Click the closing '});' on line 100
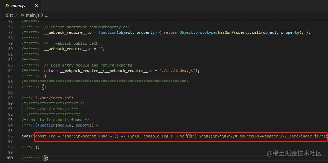This screenshot has height=163, width=328. coord(45,158)
